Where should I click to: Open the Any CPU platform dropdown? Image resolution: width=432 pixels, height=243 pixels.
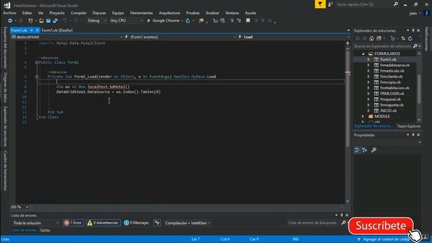pos(126,21)
